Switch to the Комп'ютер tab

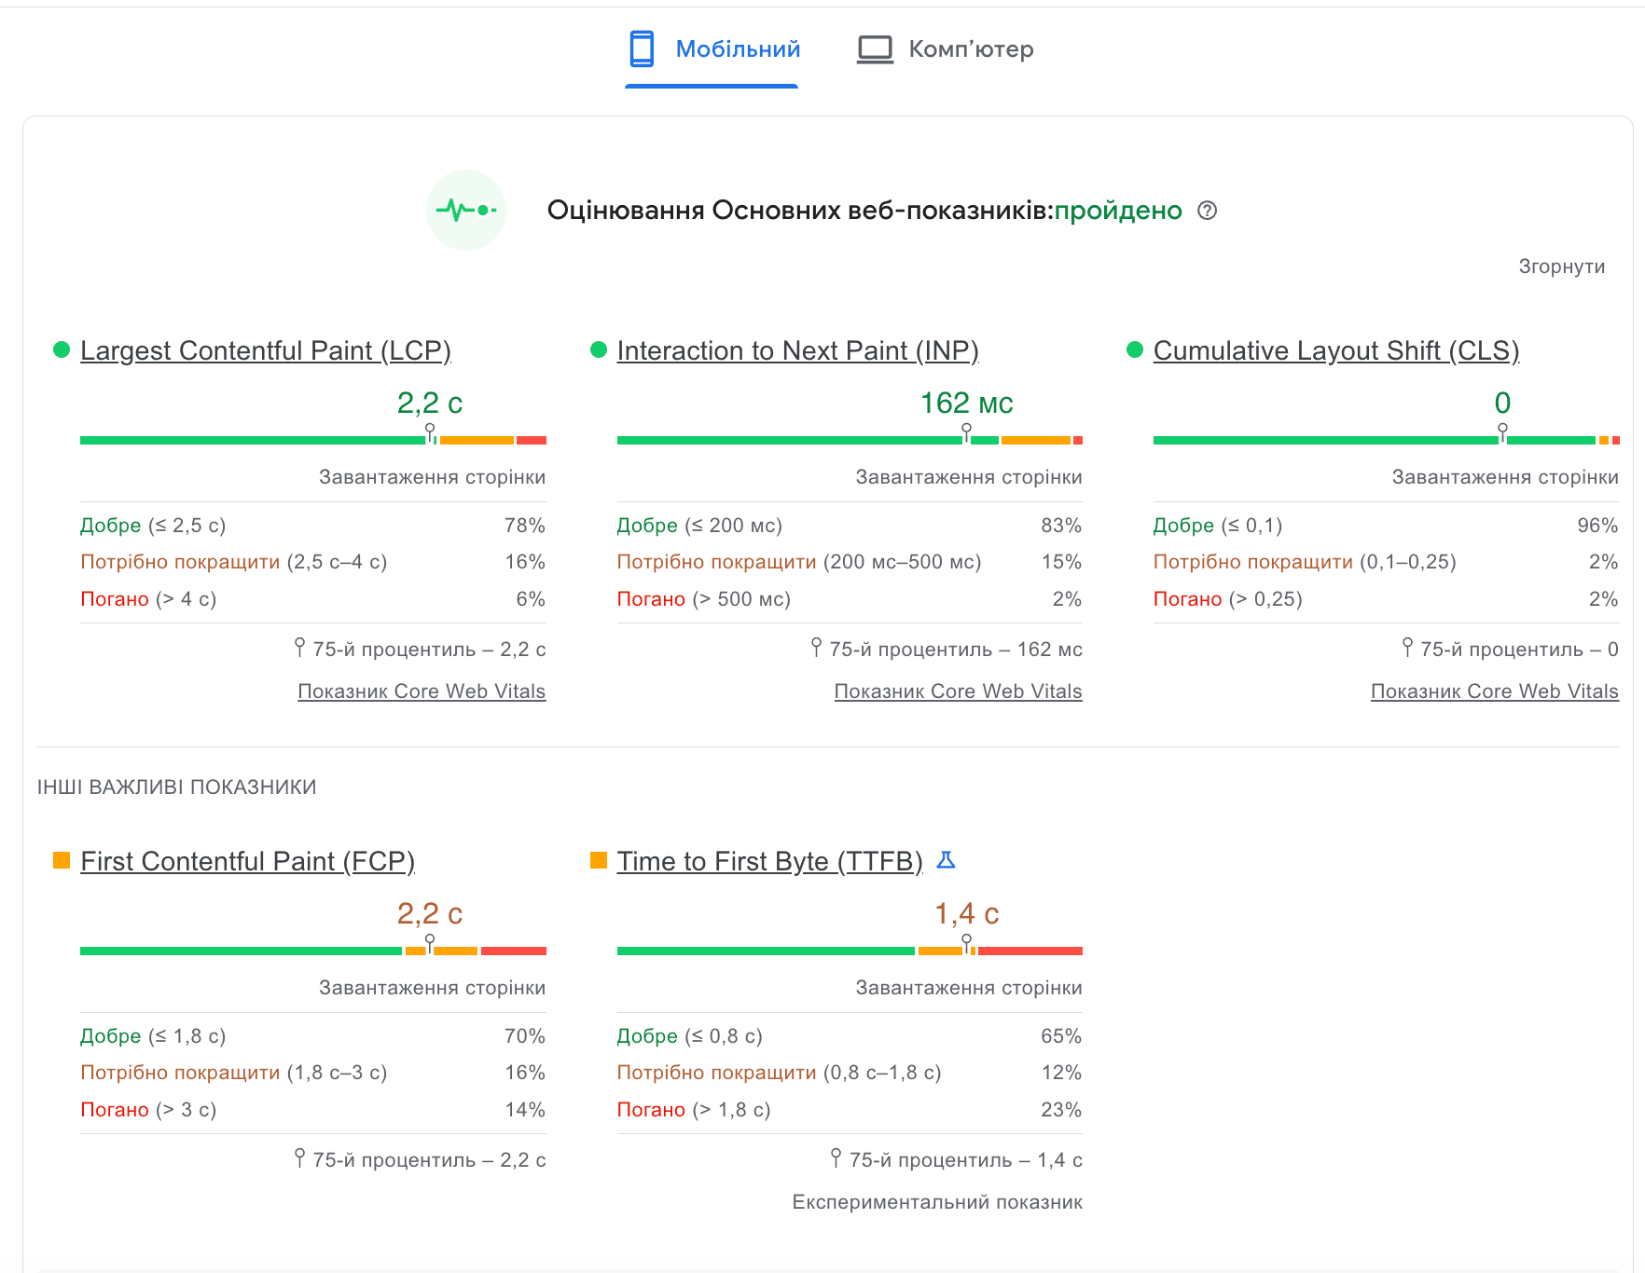970,49
